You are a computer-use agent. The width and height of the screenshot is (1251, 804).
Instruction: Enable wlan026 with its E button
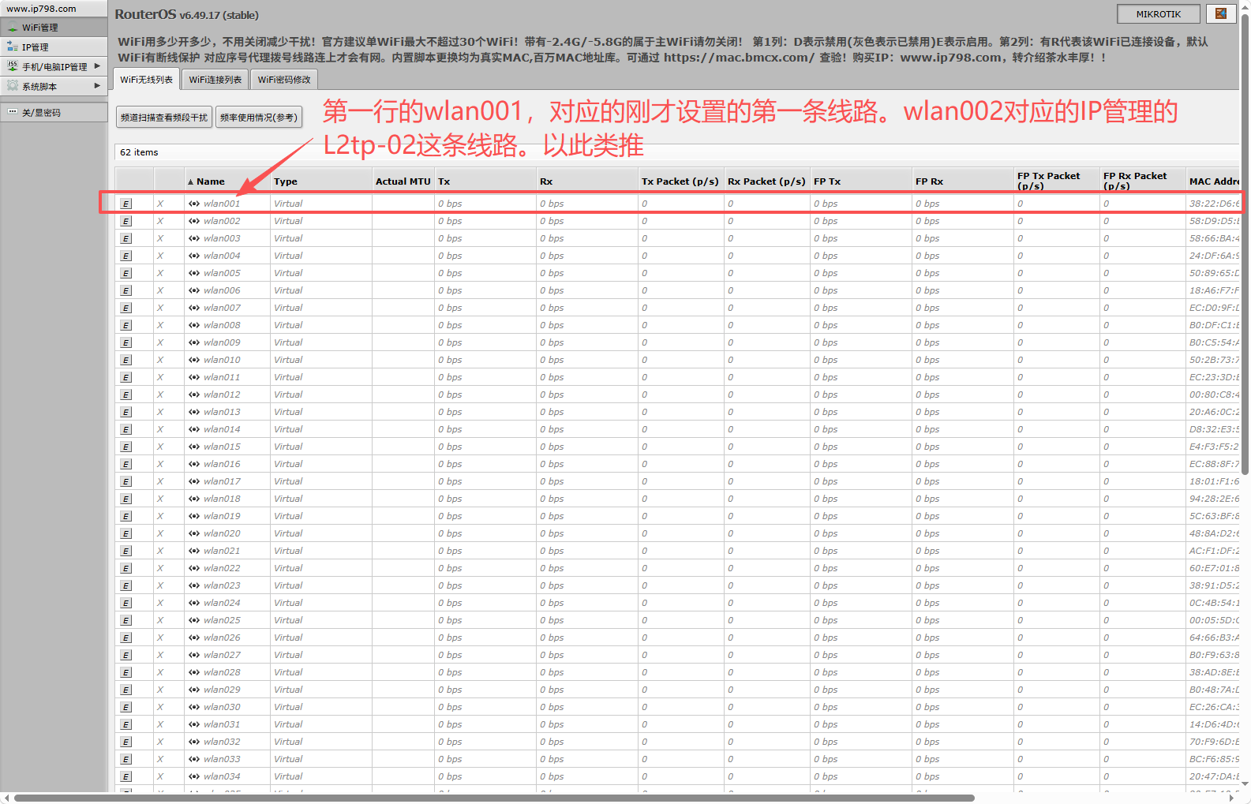125,638
